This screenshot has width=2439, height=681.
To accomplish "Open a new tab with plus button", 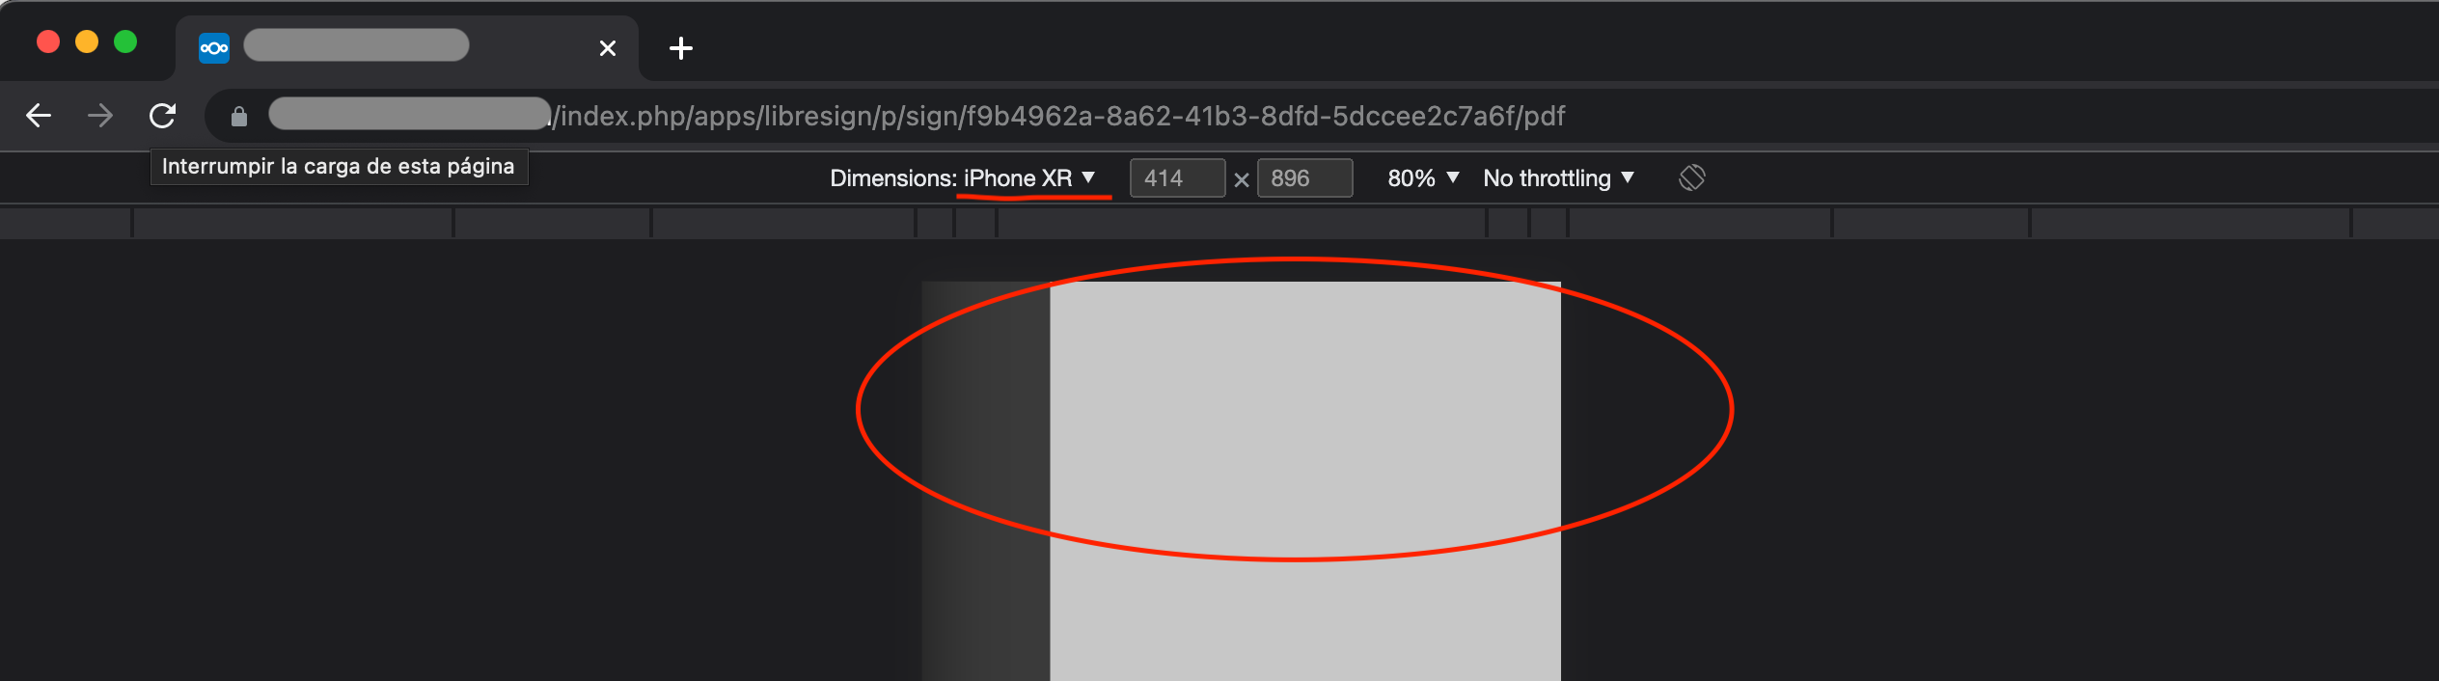I will pos(681,48).
